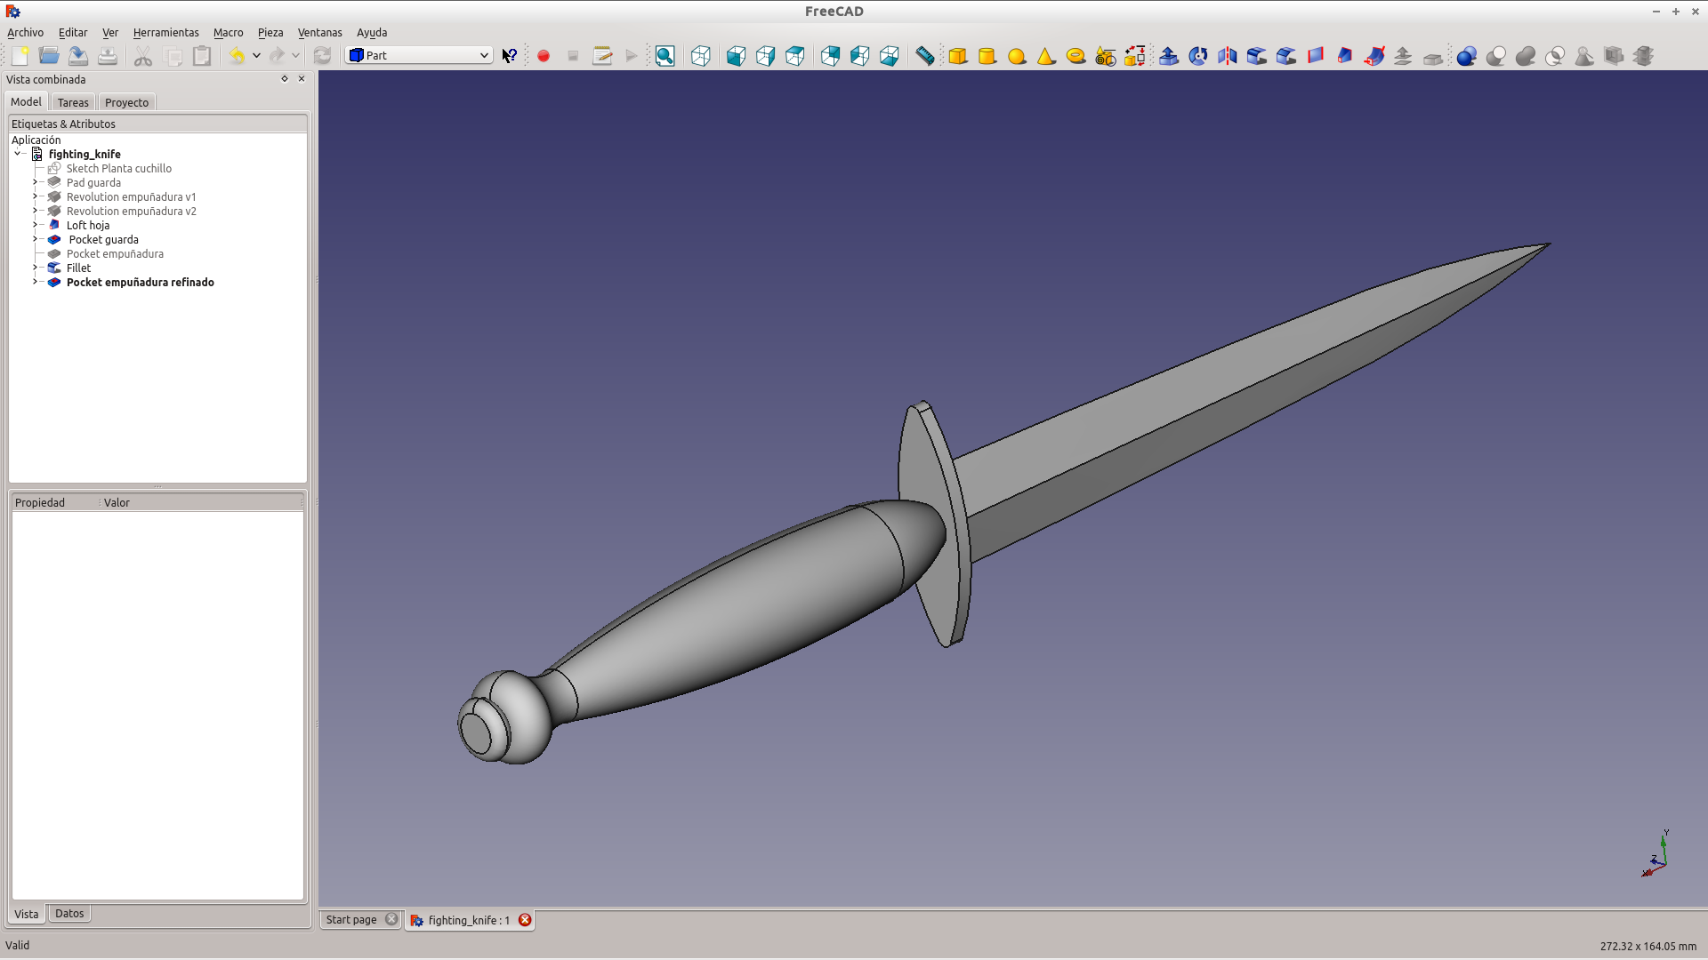
Task: Expand the Fillet node
Action: tap(36, 268)
